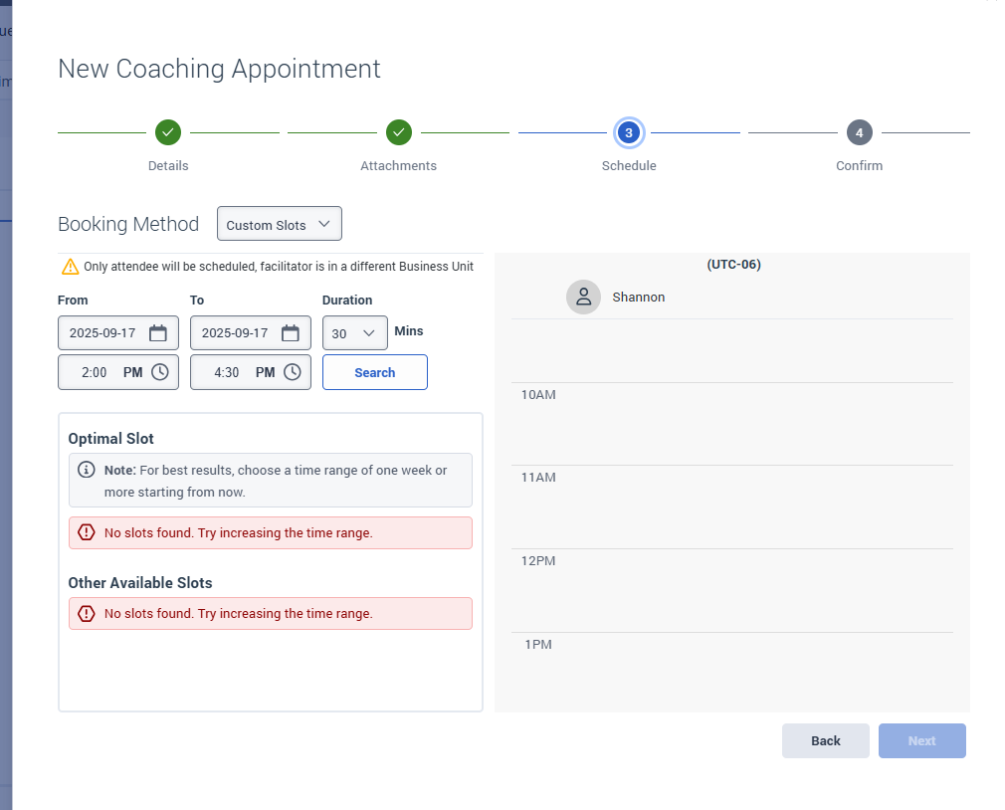Click the Search slots button

tap(375, 372)
